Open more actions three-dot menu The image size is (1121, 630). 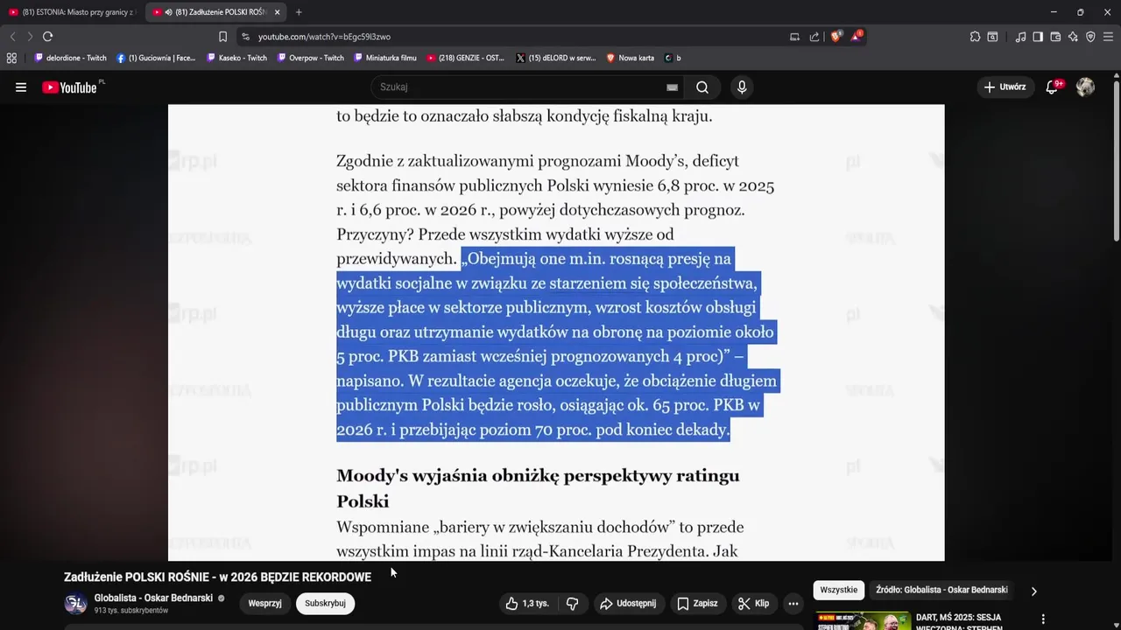click(x=793, y=604)
